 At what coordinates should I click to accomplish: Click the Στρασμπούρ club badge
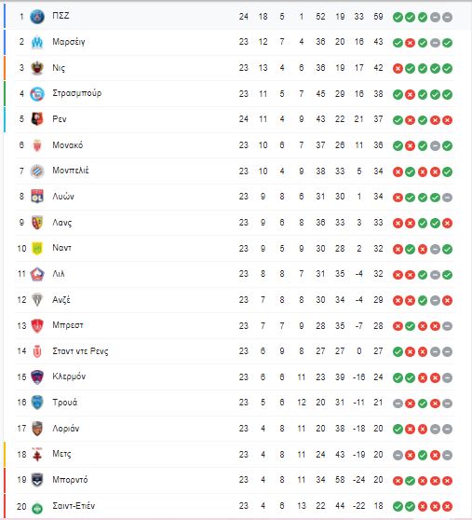click(37, 94)
